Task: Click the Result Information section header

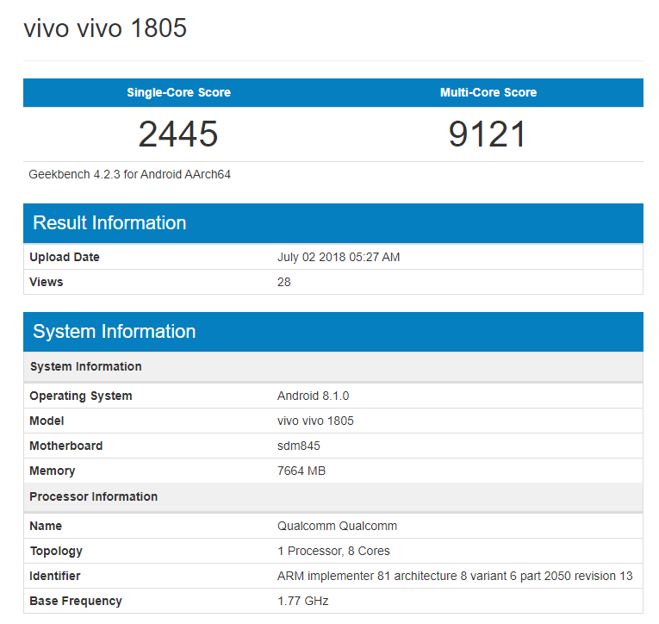Action: 109,223
